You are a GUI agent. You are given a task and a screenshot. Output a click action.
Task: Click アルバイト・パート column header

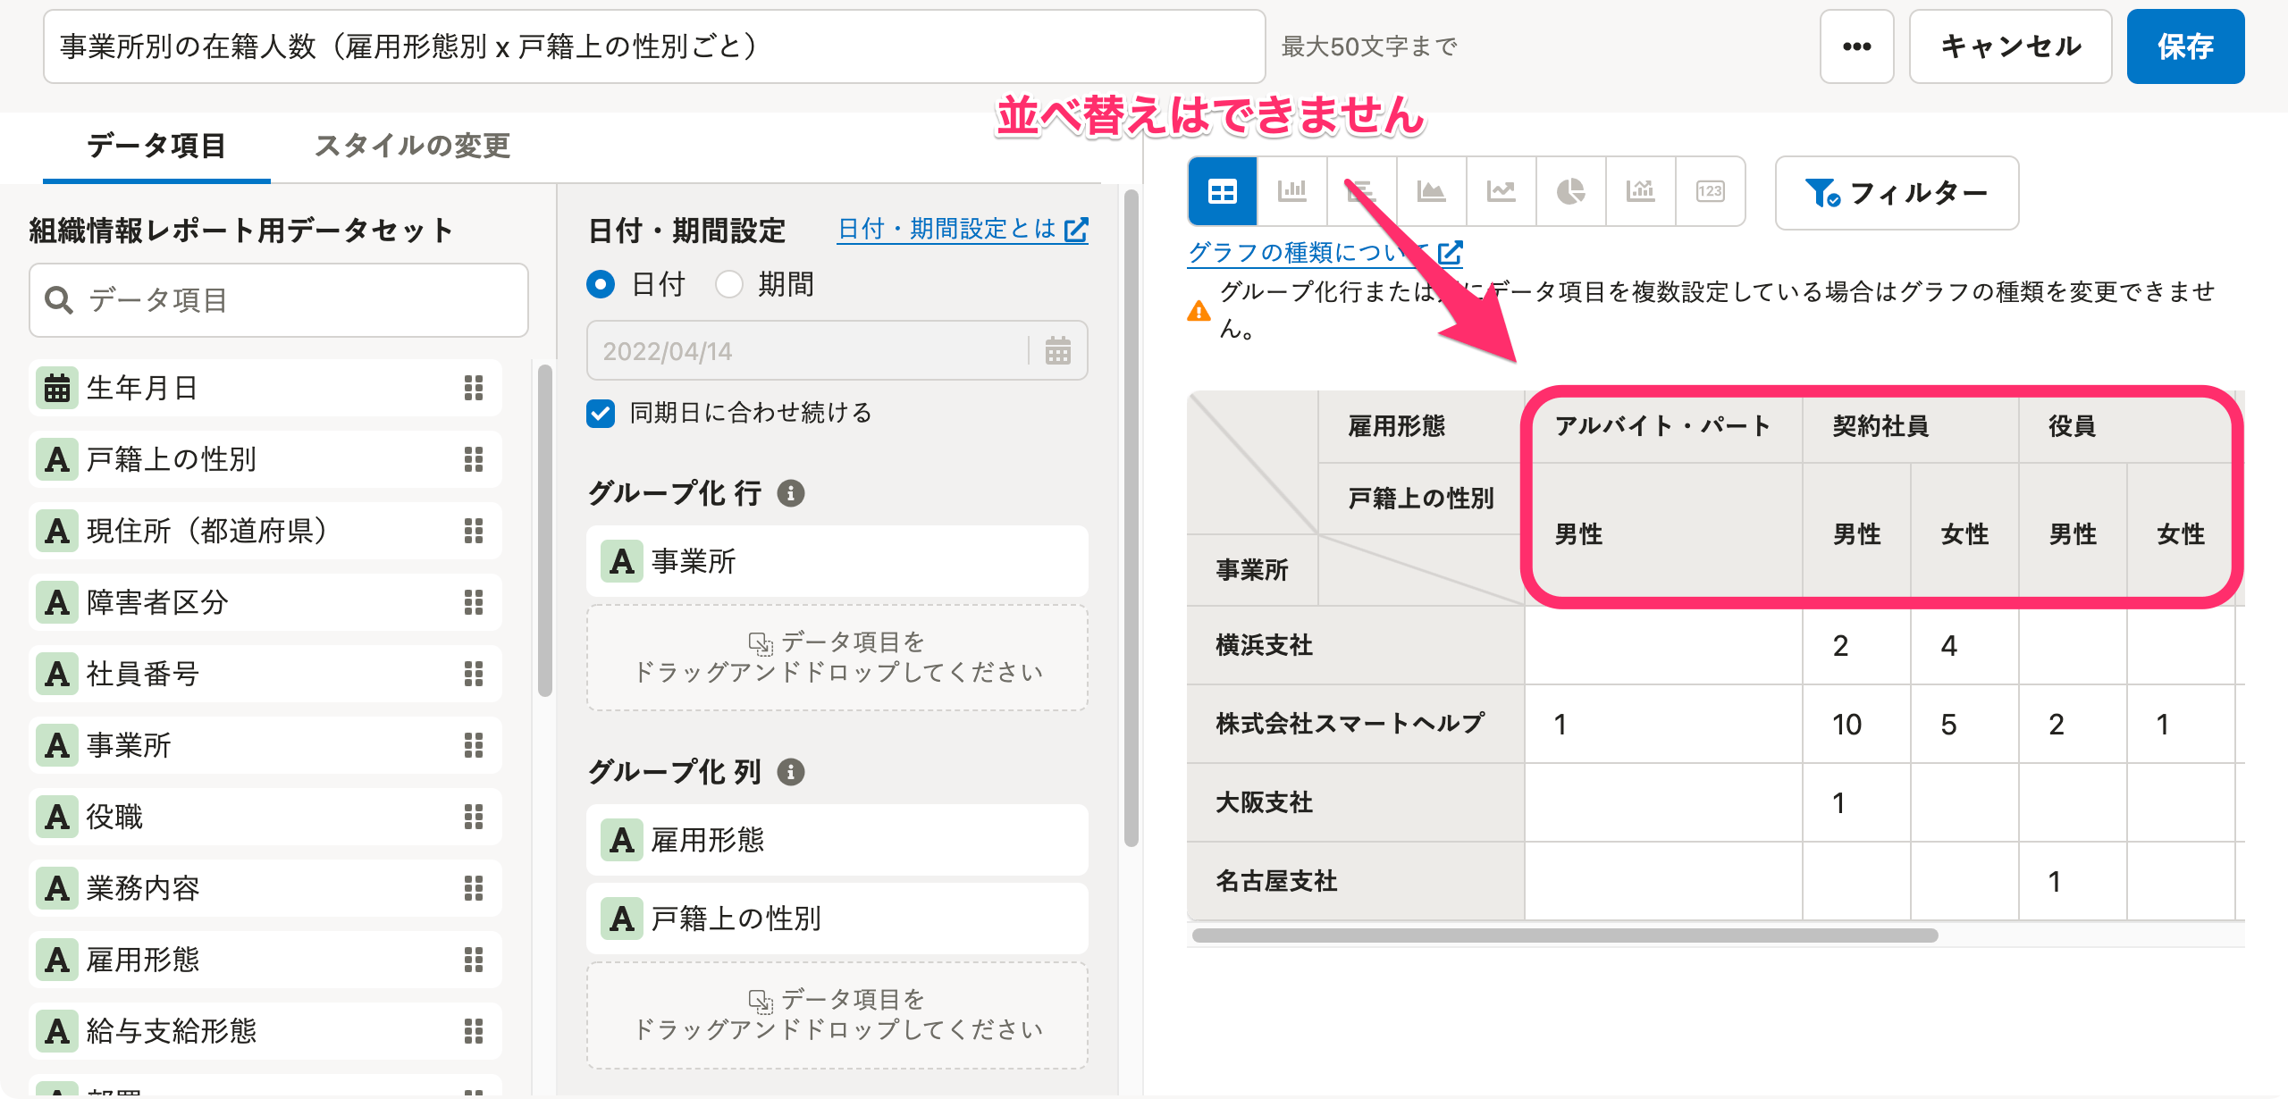(x=1663, y=426)
